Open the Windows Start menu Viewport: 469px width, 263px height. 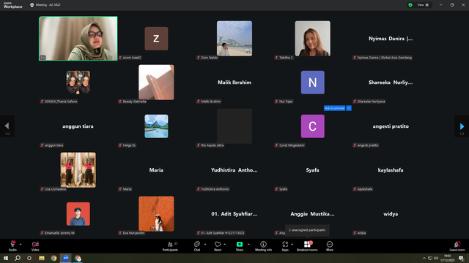6,258
